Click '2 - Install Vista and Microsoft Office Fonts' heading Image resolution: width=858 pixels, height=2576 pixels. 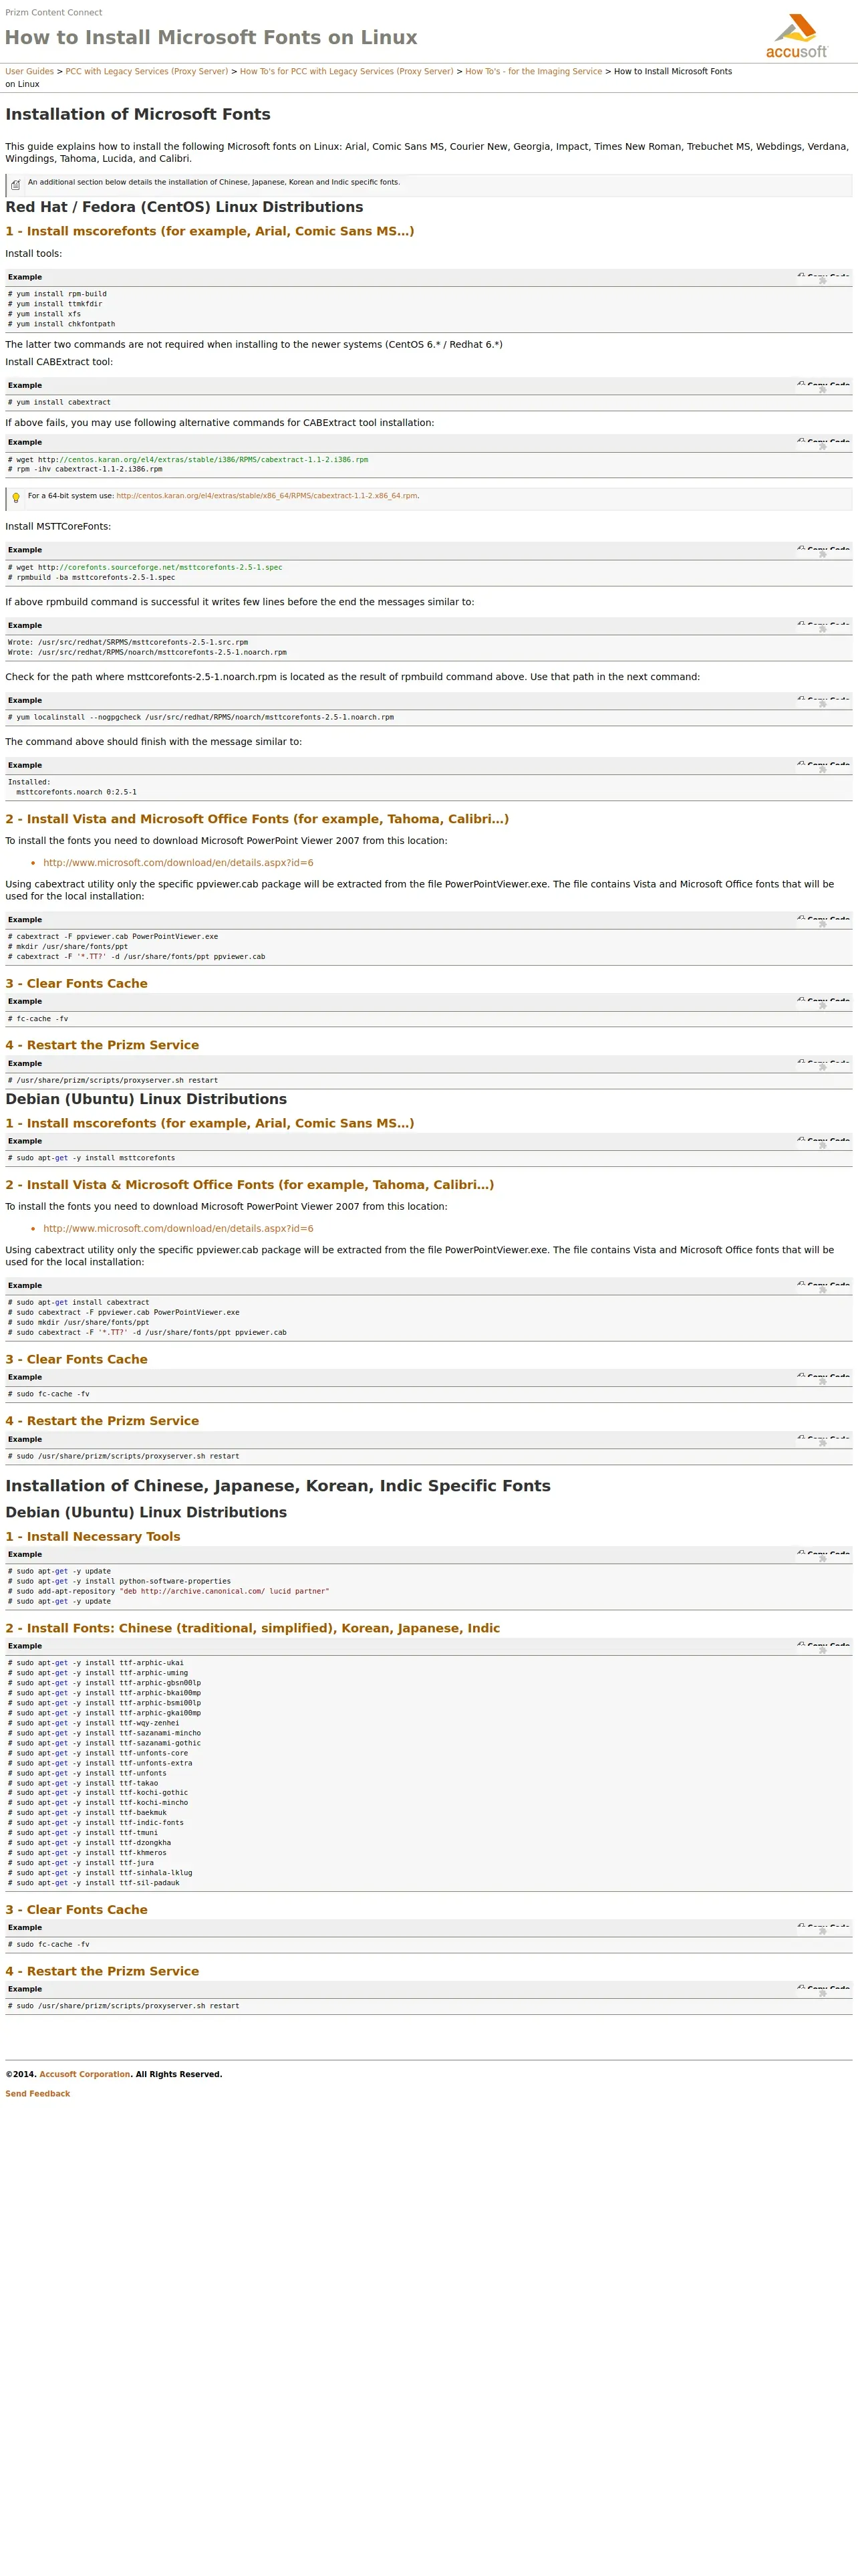coord(257,818)
